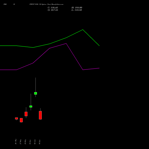Click the 02 Jun green candlestick
Image resolution: width=149 pixels, height=149 pixels.
(35, 93)
